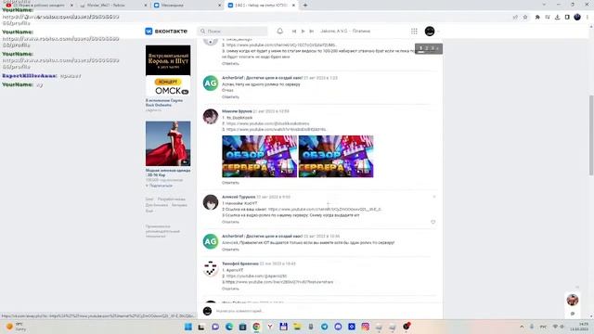
Task: Go to comments page 2 in pagination
Action: [427, 48]
